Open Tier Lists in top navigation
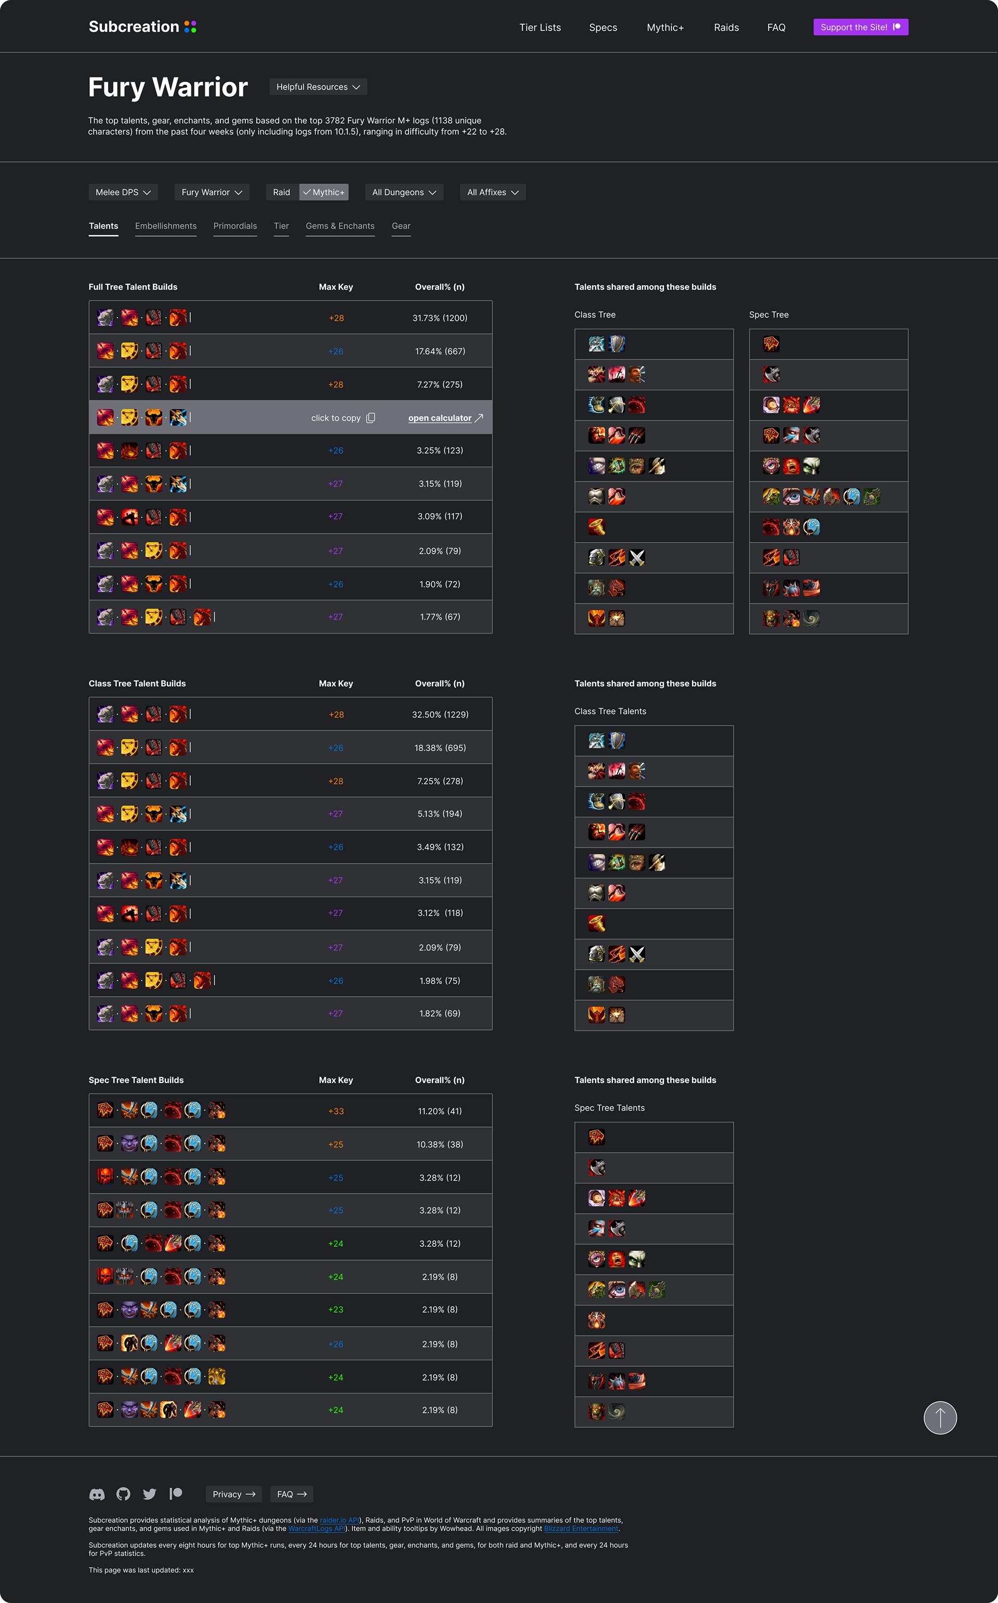Screen dimensions: 998x1603 coord(540,27)
